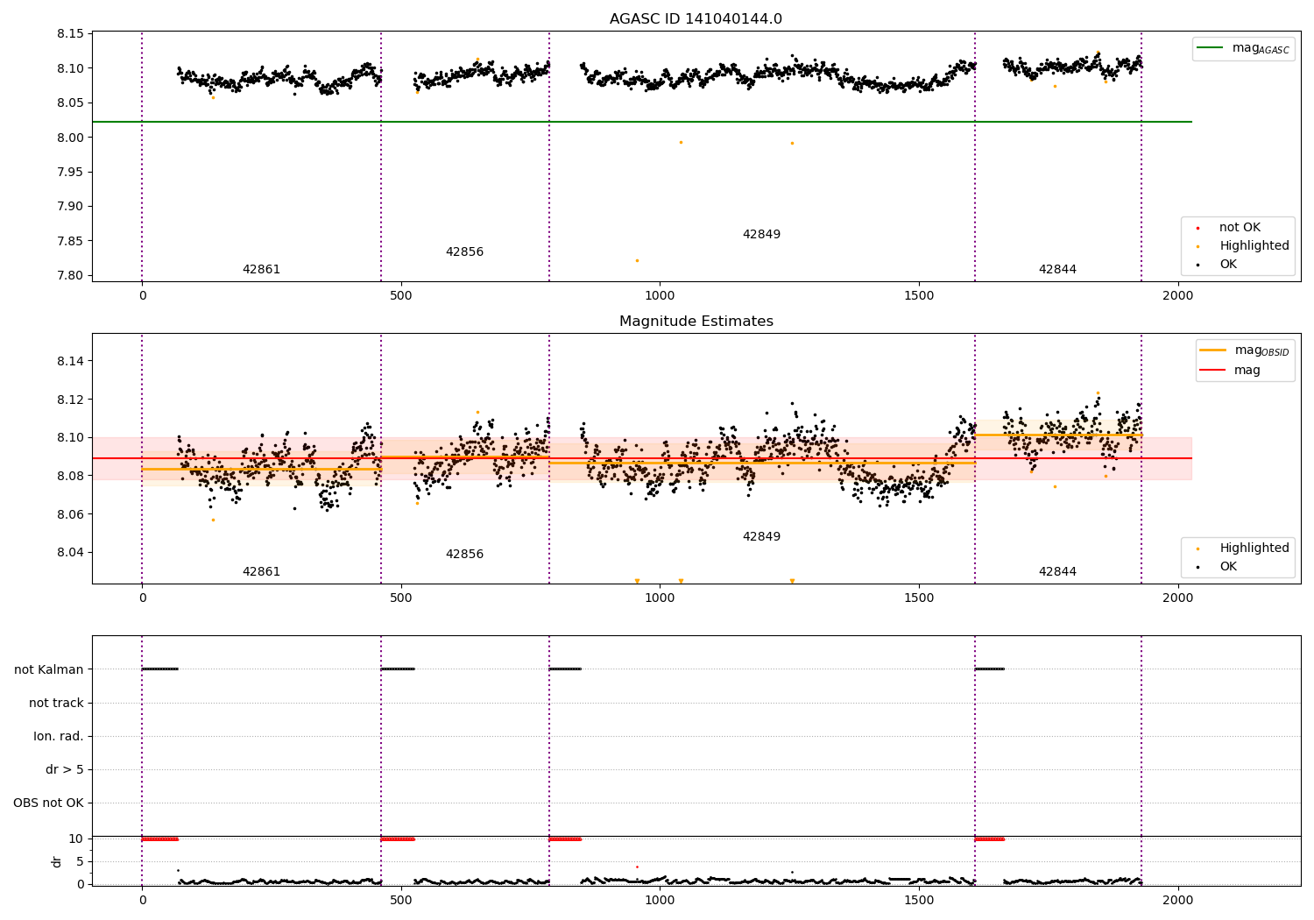This screenshot has width=1314, height=920.
Task: Click the 42861 label in the top plot
Action: (261, 270)
